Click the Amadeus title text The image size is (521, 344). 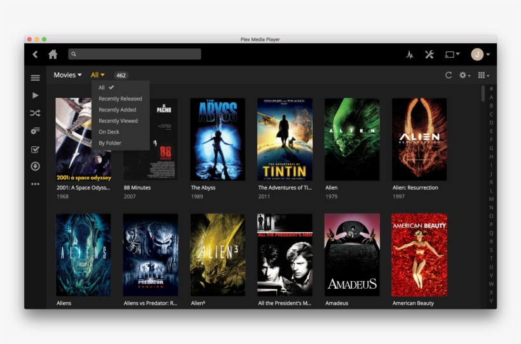coord(337,303)
